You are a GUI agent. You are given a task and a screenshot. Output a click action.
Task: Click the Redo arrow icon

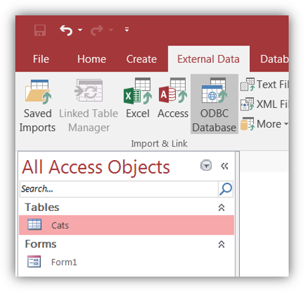[x=97, y=30]
